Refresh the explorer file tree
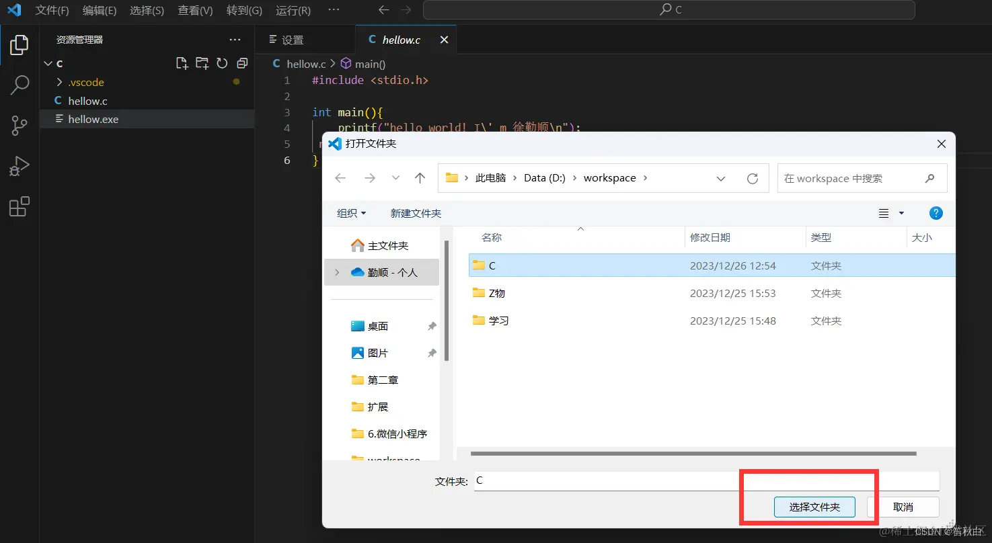 tap(222, 63)
